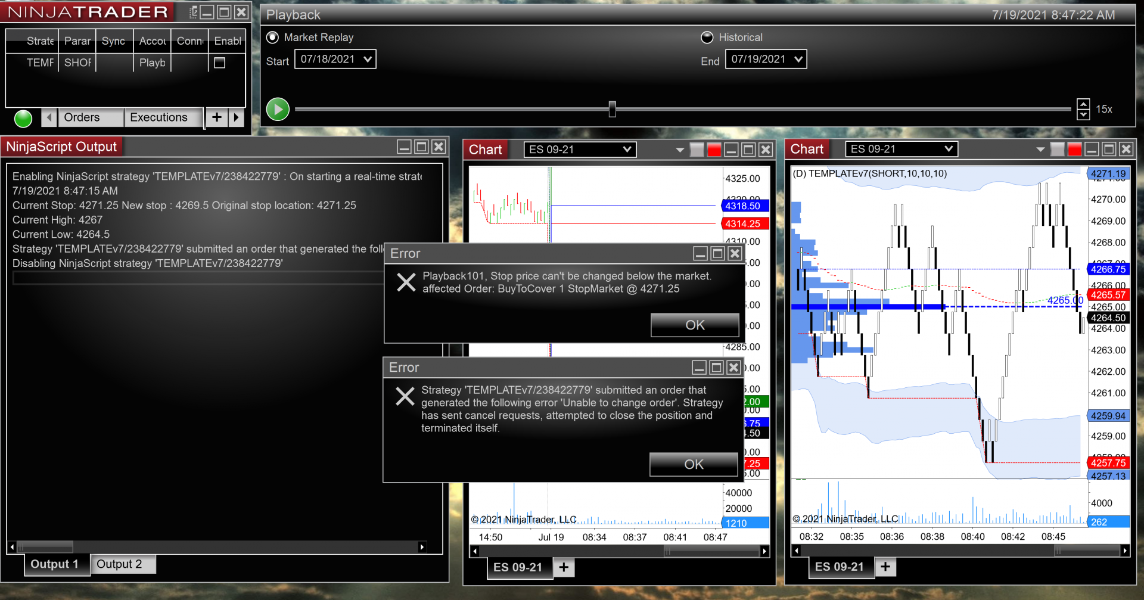Click OK in the Playback101 Error dialog
This screenshot has height=600, width=1144.
click(695, 325)
